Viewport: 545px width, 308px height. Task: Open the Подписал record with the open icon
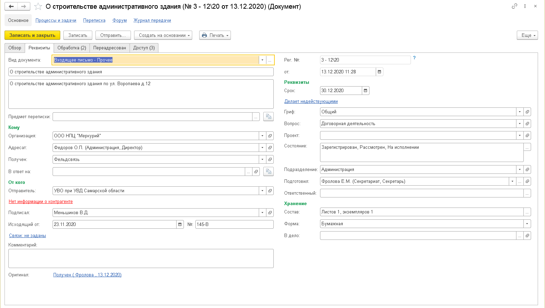click(270, 213)
